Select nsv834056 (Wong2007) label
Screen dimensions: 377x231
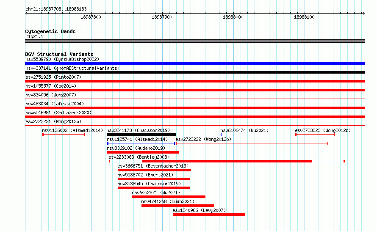coord(51,95)
